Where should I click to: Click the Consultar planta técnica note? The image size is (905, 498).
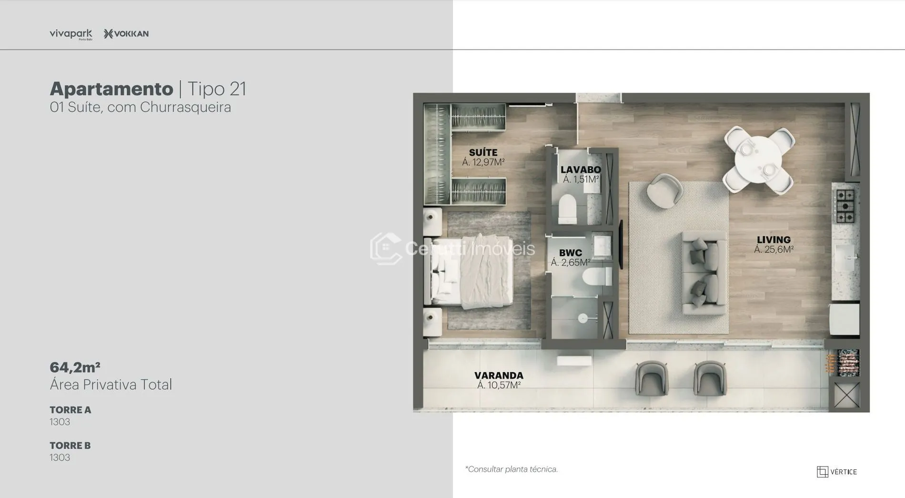(x=511, y=469)
